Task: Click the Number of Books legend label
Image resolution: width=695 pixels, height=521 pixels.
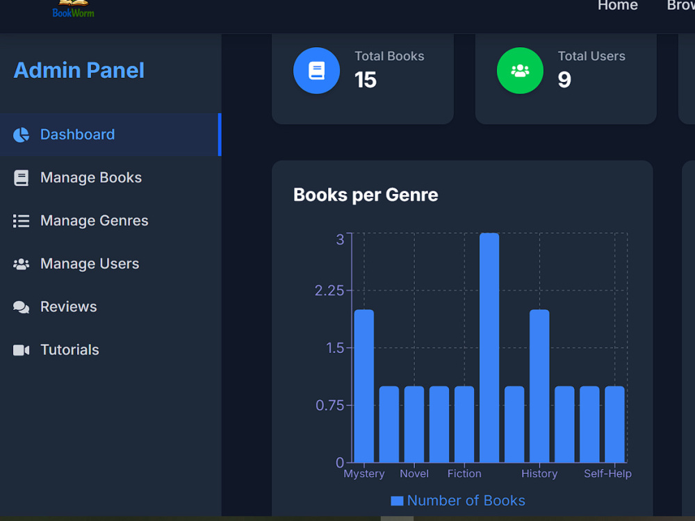Action: coord(466,501)
